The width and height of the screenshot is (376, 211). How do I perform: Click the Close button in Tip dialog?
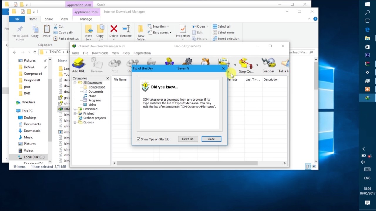(211, 139)
